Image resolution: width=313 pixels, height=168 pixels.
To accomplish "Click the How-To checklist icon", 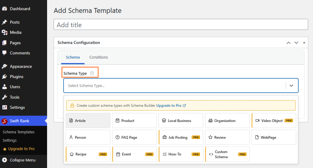I will pos(164,154).
